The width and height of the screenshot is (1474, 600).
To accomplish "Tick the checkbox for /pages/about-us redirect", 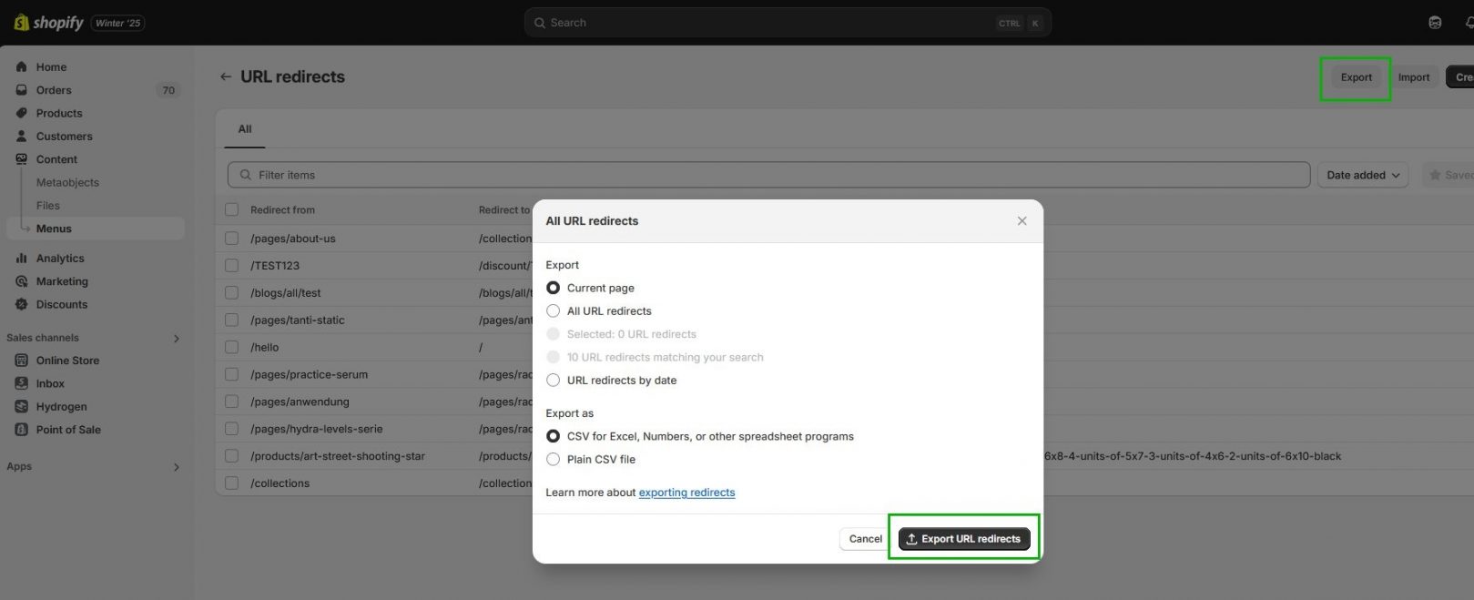I will point(231,239).
